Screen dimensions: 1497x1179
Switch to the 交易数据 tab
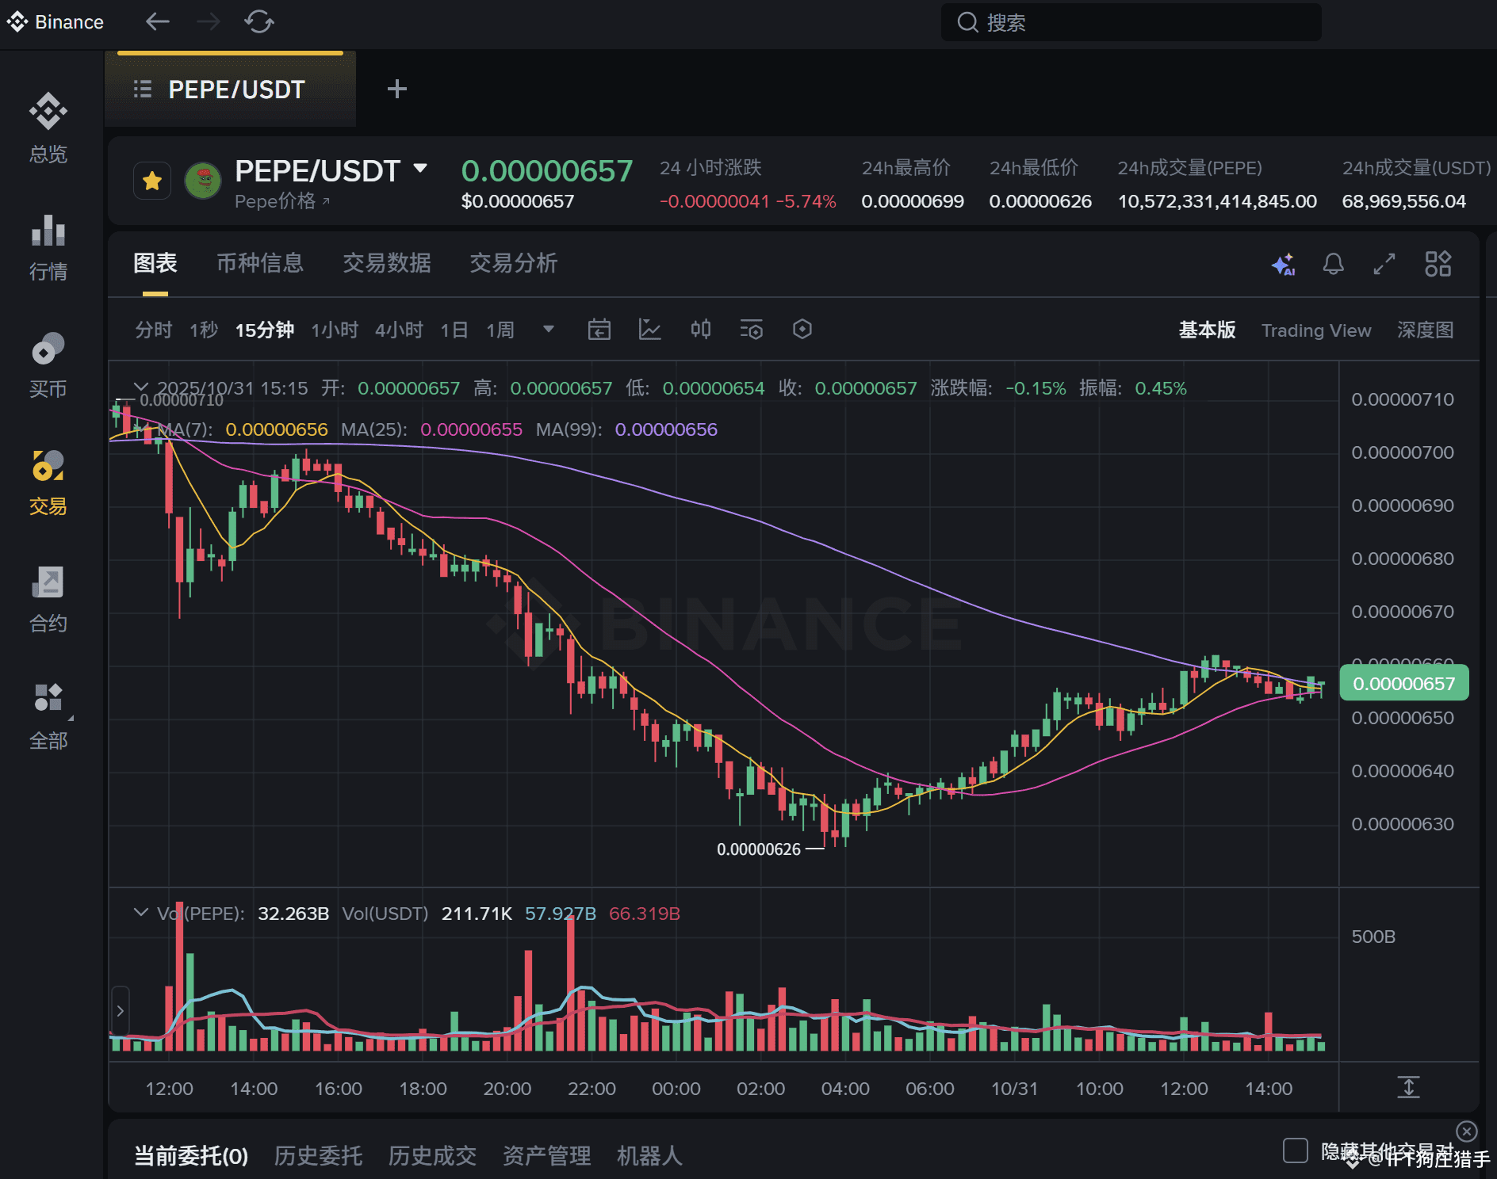387,263
